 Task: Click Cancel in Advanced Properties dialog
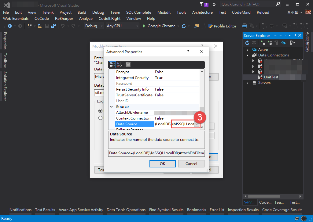pyautogui.click(x=191, y=164)
